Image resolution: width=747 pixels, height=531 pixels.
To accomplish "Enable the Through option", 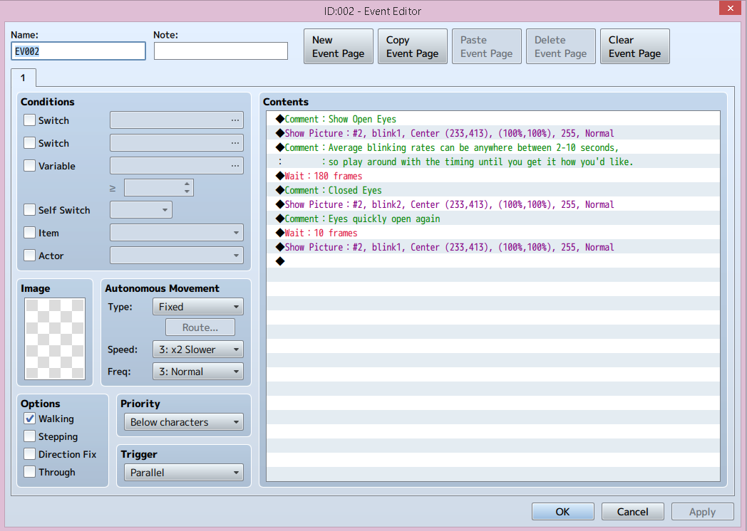I will (x=29, y=472).
